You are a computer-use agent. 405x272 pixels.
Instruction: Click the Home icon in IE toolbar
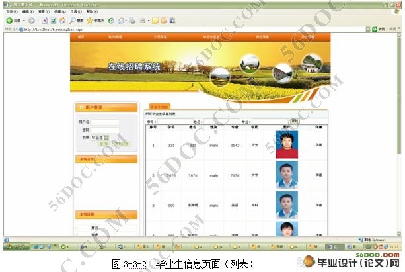(62, 21)
